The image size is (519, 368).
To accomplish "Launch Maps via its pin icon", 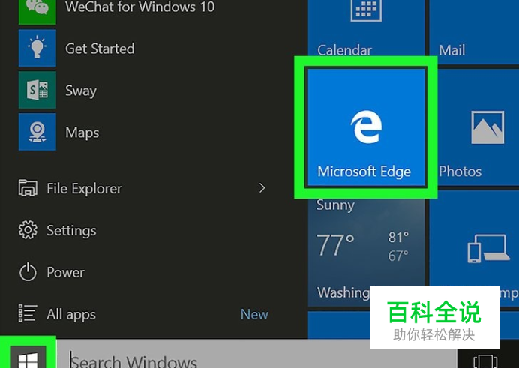I will point(37,132).
